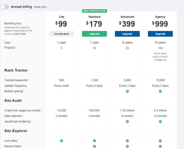Click the Current plan button for Lite
The height and width of the screenshot is (149, 184).
tap(62, 34)
